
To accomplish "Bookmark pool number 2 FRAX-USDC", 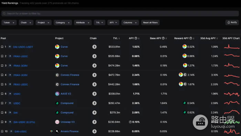I will [2, 56].
